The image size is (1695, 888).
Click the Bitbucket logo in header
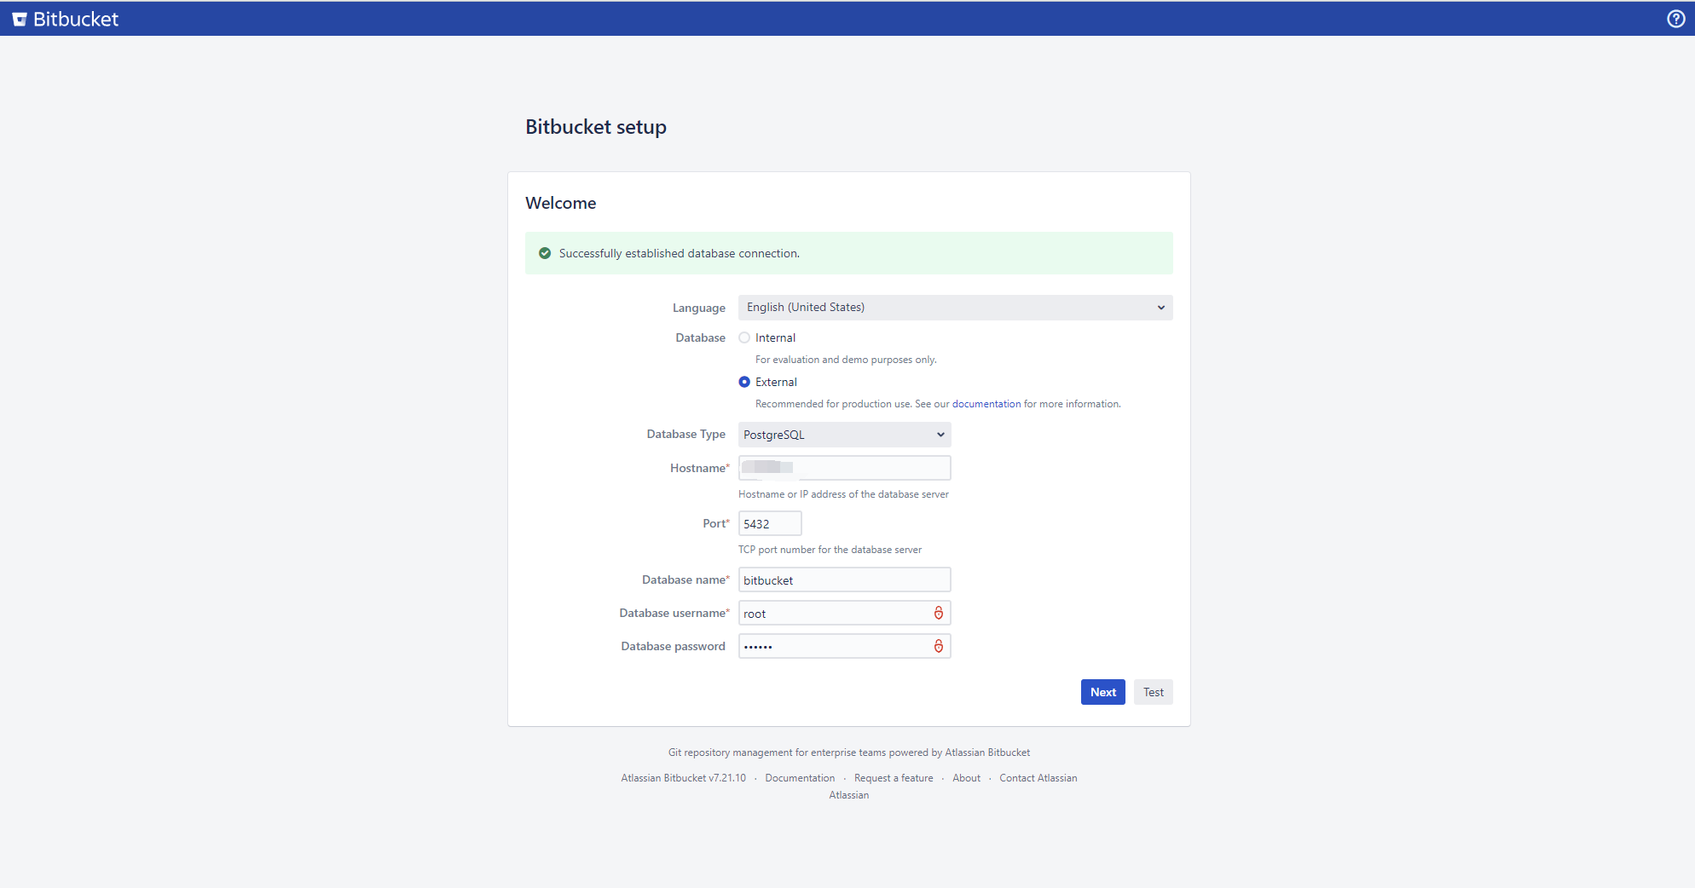65,19
